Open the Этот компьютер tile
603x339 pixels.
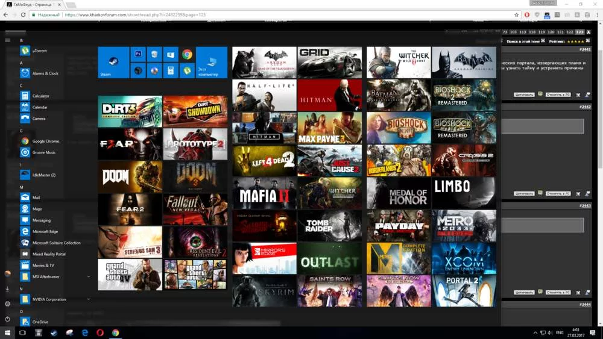pyautogui.click(x=212, y=62)
